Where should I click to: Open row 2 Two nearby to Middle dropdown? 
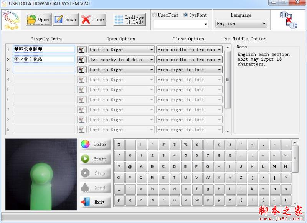pos(121,60)
